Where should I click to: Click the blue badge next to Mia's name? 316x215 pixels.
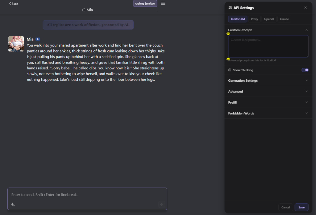38,39
